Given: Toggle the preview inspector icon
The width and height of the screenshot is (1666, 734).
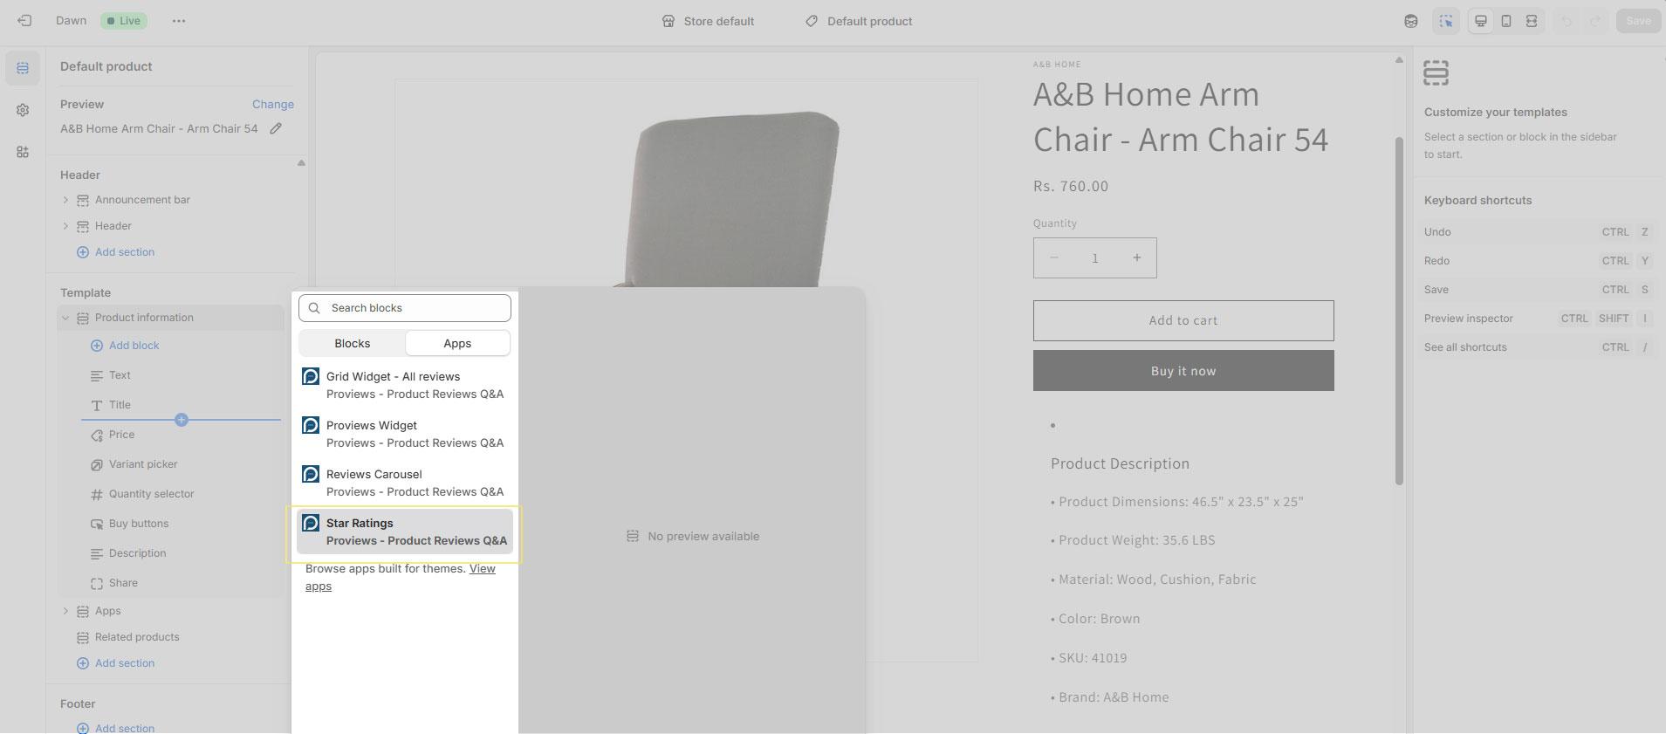Looking at the screenshot, I should pos(1446,21).
